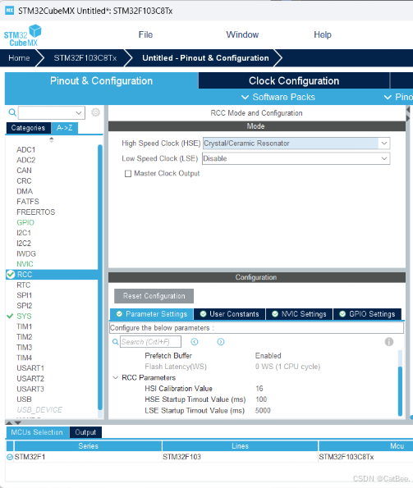Select DMA in the peripheral list
The height and width of the screenshot is (488, 413).
tap(25, 191)
